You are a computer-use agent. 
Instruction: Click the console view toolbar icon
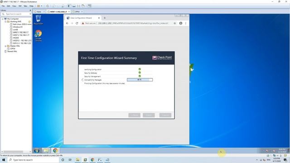[x=90, y=6]
